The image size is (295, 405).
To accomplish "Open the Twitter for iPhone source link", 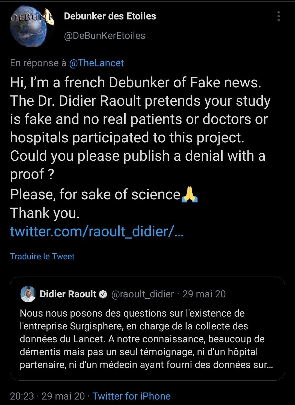I will (131, 396).
